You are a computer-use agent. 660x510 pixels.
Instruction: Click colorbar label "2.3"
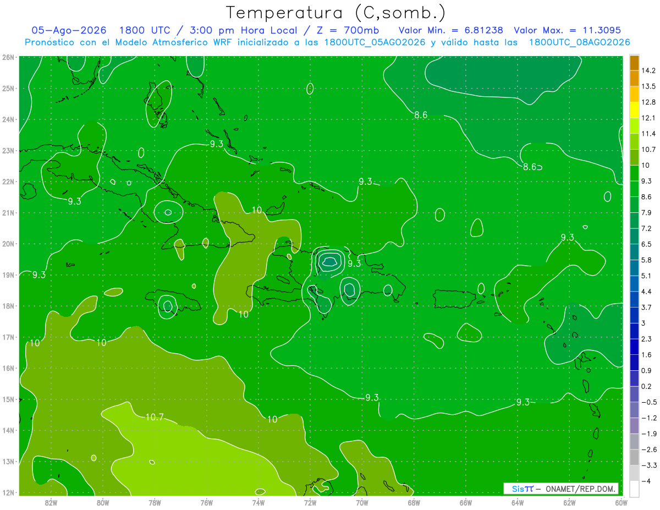click(x=646, y=339)
